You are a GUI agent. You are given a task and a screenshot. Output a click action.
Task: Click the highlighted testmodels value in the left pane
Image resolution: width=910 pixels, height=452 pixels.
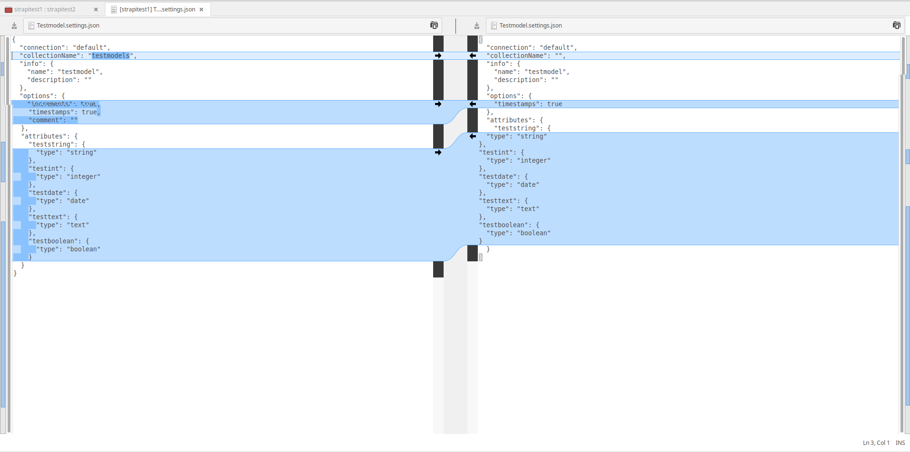click(112, 55)
